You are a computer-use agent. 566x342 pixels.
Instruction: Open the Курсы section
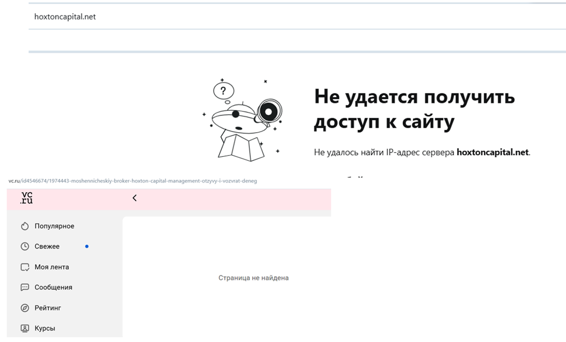[x=45, y=328]
